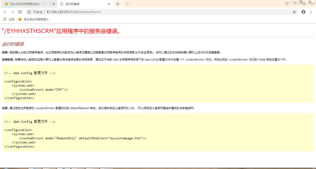The width and height of the screenshot is (316, 169).
Task: Click the address bar URL field
Action: coord(161,12)
